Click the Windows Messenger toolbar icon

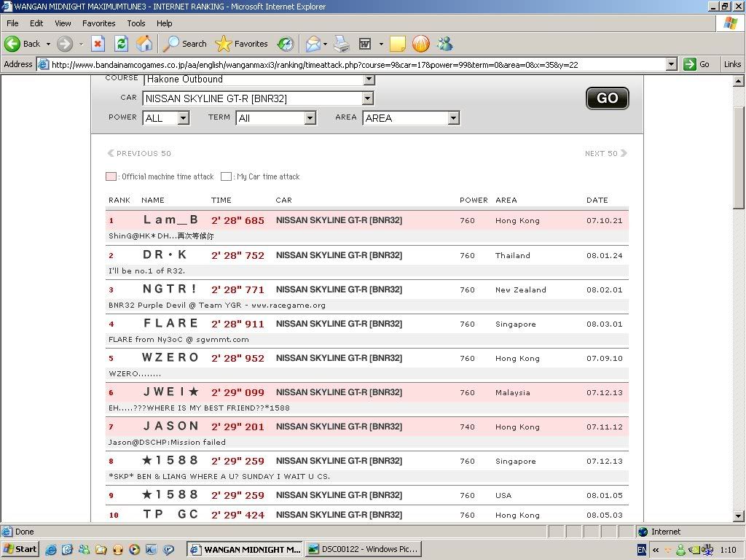coord(444,44)
